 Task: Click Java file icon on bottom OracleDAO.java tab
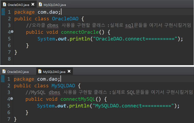(x=4, y=71)
